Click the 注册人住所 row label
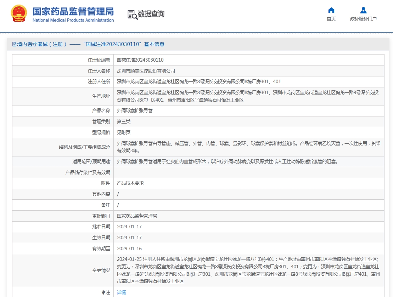Image resolution: width=393 pixels, height=297 pixels. (x=99, y=82)
